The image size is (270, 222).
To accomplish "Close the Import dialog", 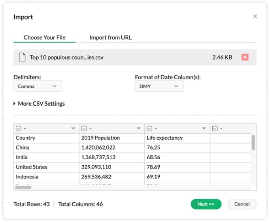I will (255, 17).
